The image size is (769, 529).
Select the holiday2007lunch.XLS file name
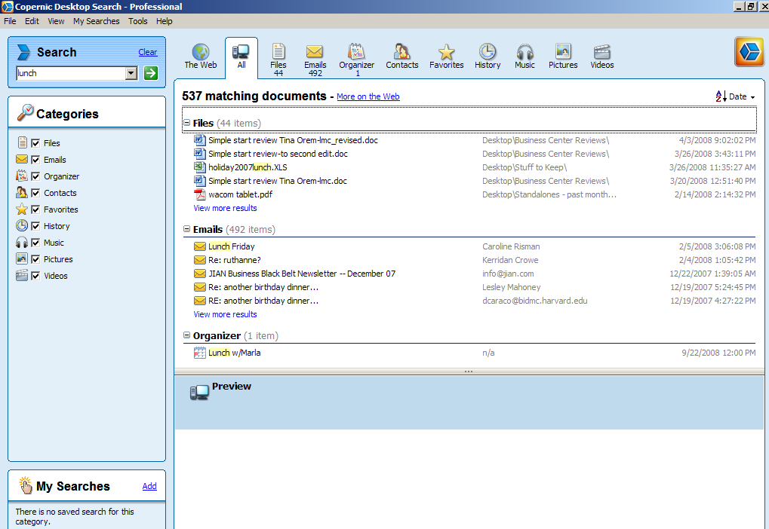click(x=248, y=167)
